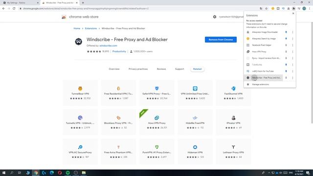This screenshot has height=176, width=313.
Task: Open the reading list toolbar icon
Action: (299, 9)
